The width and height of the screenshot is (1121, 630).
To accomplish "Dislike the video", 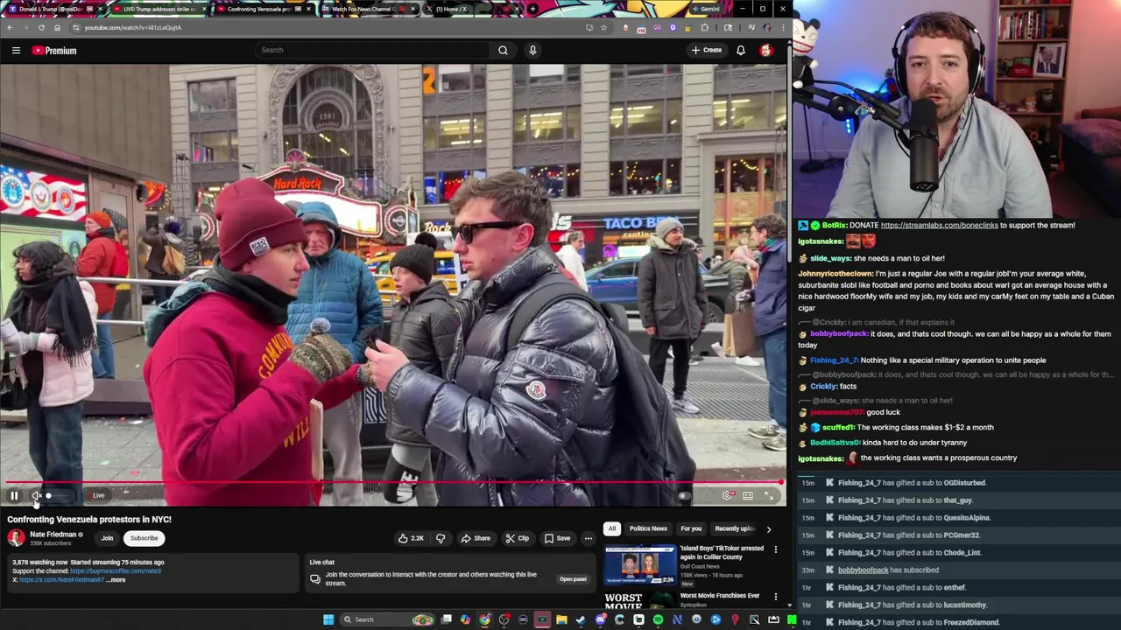I will [441, 538].
